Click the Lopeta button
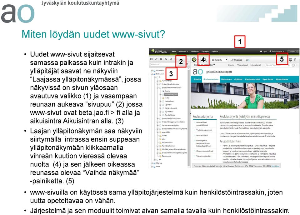300x215 pixels. pyautogui.click(x=294, y=52)
